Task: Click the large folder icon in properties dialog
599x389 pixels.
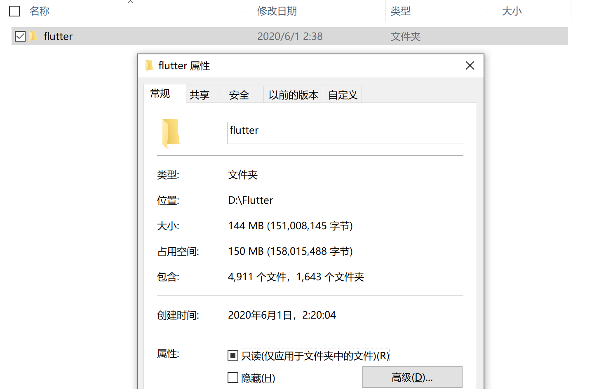Action: click(171, 133)
